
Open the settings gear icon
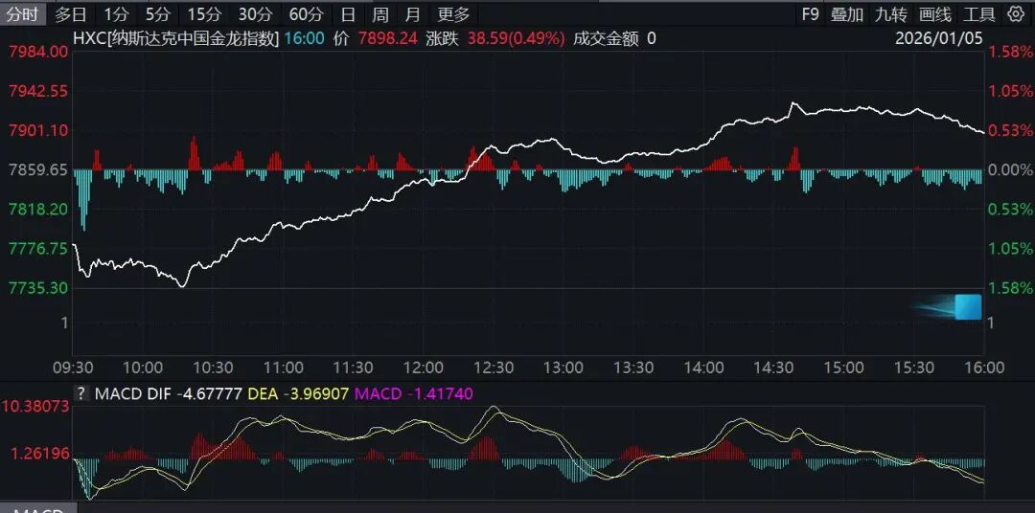[x=1016, y=14]
